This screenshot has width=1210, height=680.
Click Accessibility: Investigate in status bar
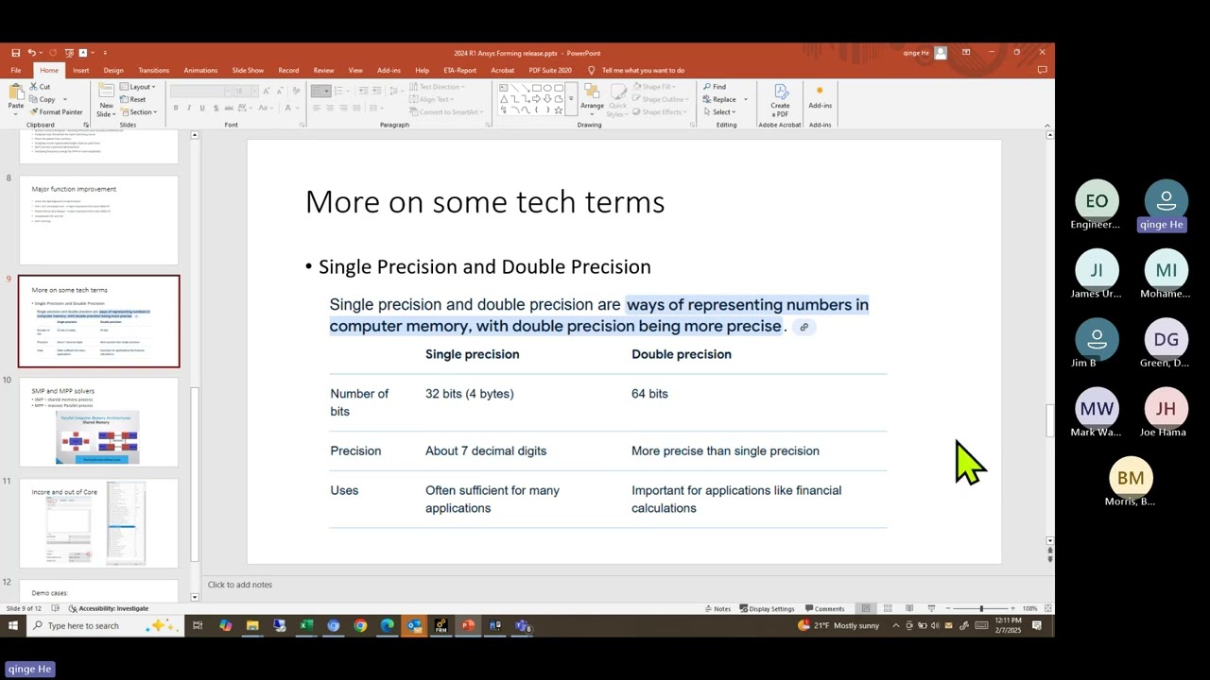point(109,608)
